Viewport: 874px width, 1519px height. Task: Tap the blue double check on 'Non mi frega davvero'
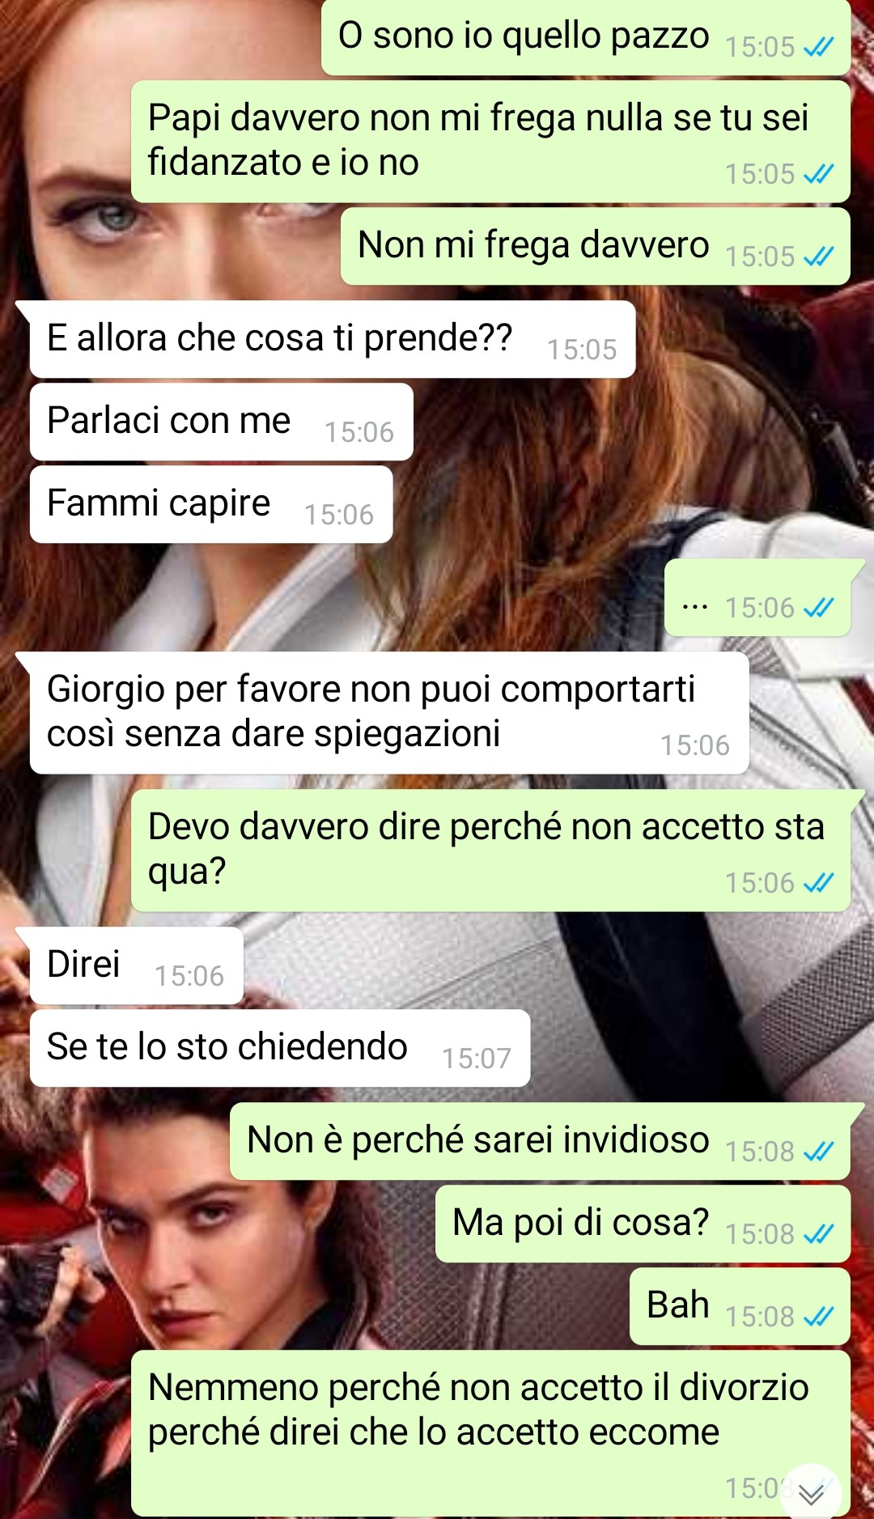[x=818, y=257]
